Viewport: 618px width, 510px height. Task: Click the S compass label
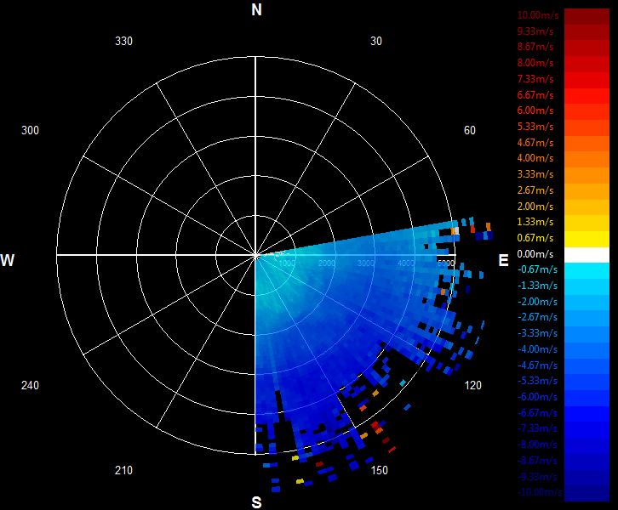(256, 502)
